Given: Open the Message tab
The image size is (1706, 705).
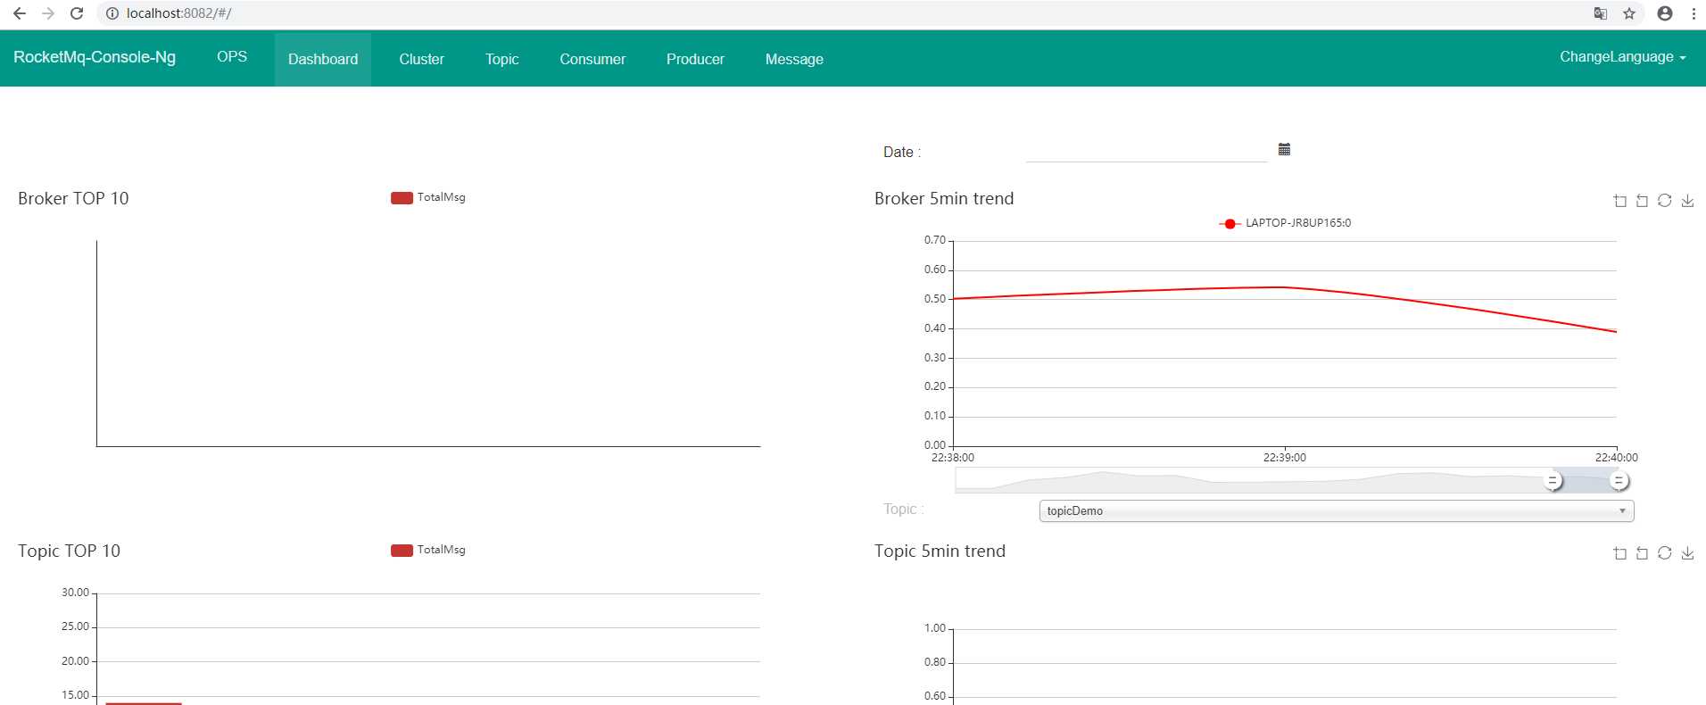Looking at the screenshot, I should [794, 59].
